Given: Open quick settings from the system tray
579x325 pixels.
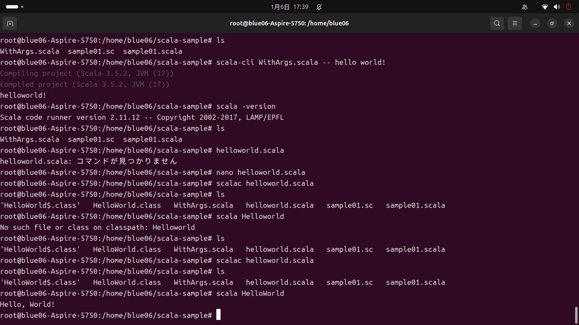Looking at the screenshot, I should [557, 7].
